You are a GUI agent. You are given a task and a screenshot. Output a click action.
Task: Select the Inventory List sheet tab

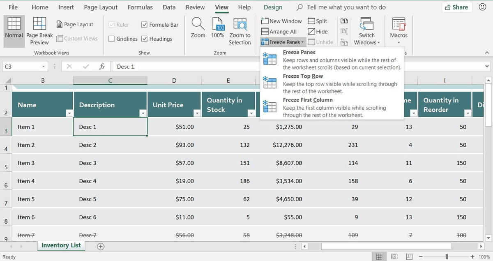[x=61, y=245]
